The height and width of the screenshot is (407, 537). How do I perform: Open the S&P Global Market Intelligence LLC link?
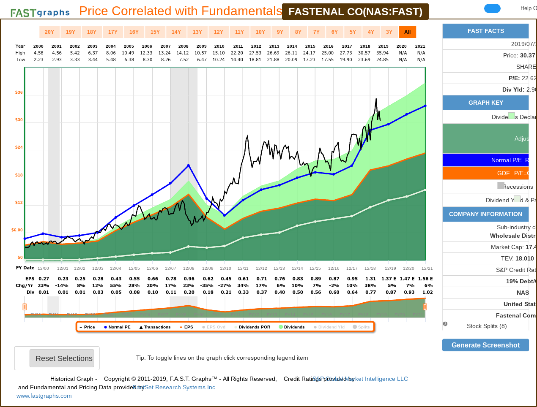click(x=360, y=379)
